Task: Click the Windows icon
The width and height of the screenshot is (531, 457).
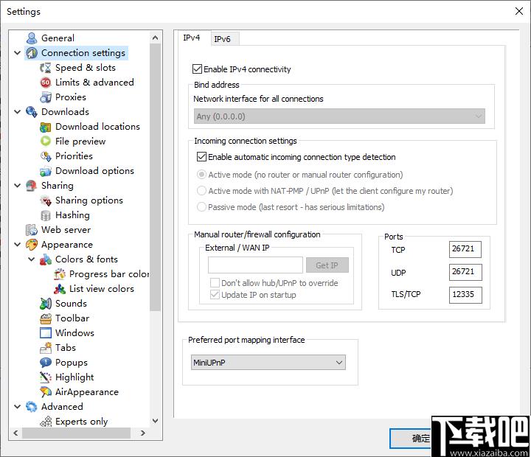Action: tap(46, 333)
